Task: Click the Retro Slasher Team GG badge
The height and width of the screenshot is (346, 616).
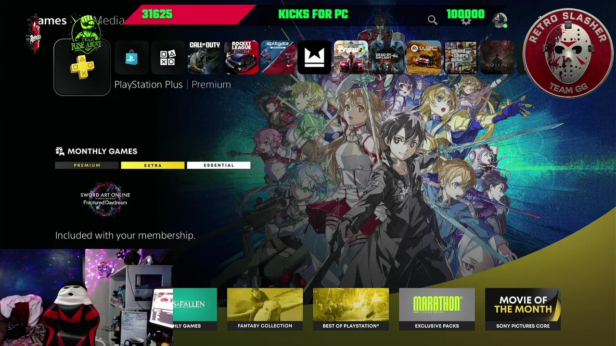Action: coord(568,53)
